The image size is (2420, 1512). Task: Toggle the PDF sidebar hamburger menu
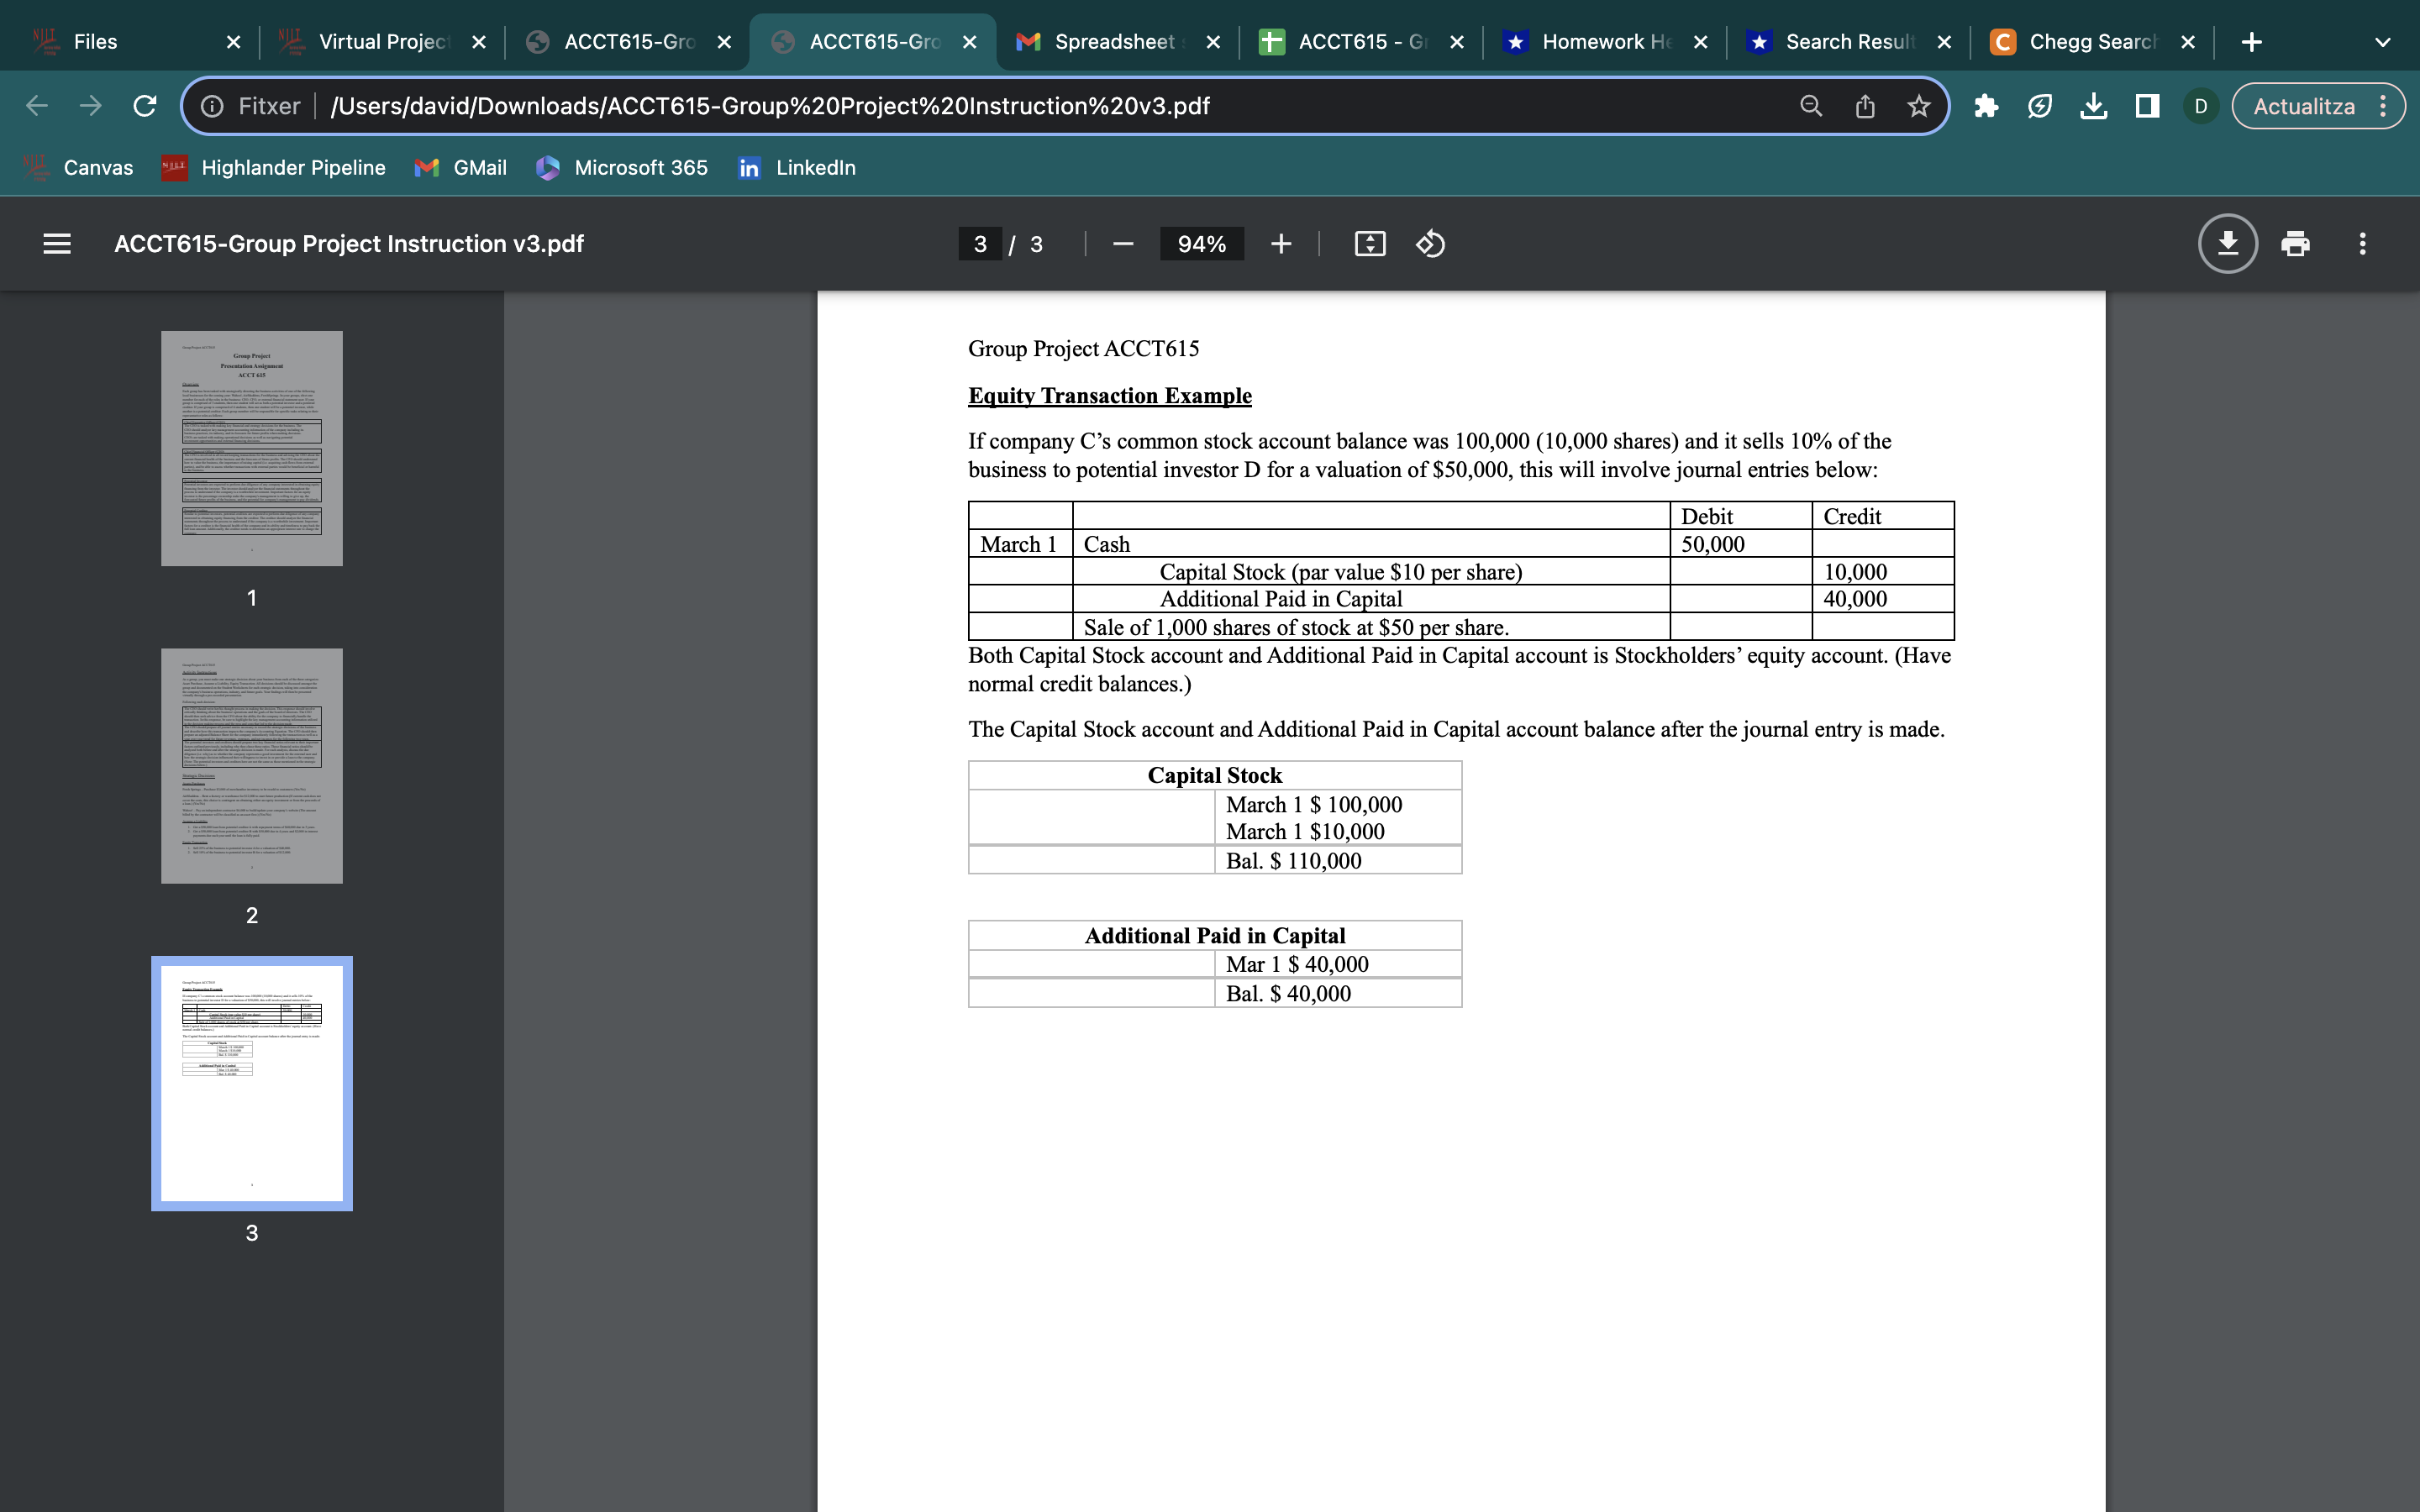pyautogui.click(x=57, y=244)
